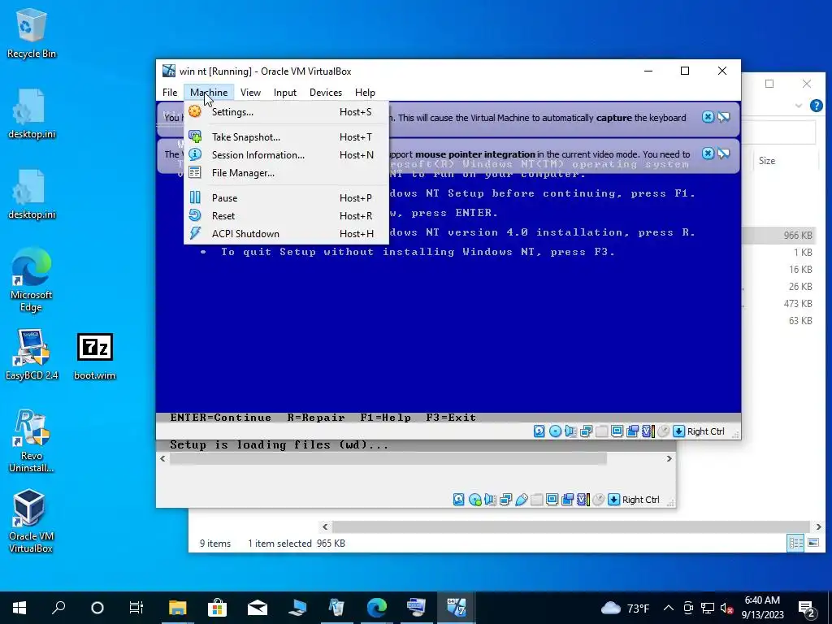
Task: Switch File Explorer to details view
Action: pyautogui.click(x=795, y=543)
